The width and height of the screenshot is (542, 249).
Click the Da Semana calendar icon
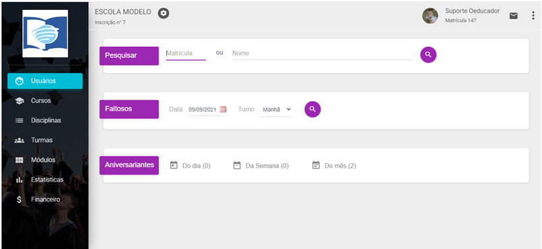click(x=237, y=165)
